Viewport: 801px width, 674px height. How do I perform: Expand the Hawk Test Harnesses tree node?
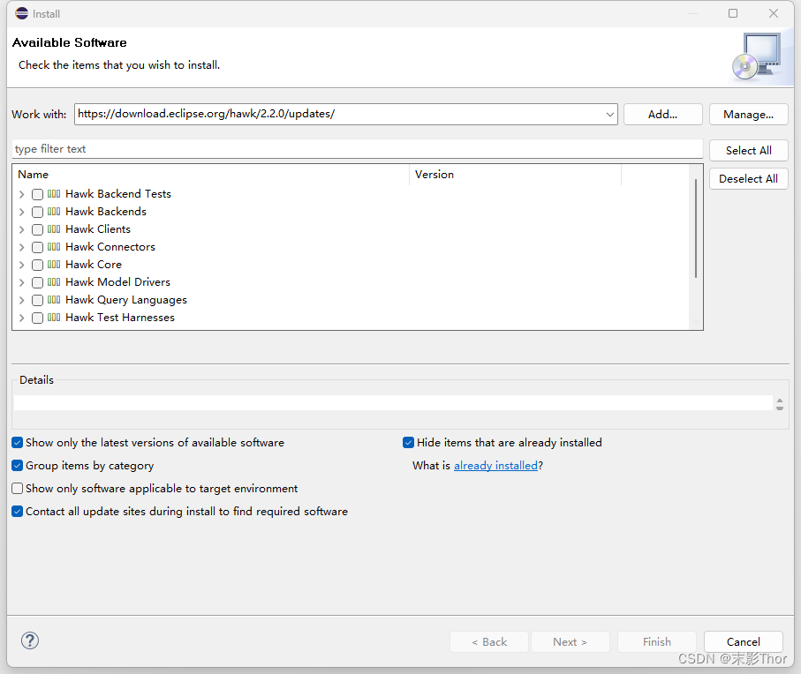click(x=21, y=318)
